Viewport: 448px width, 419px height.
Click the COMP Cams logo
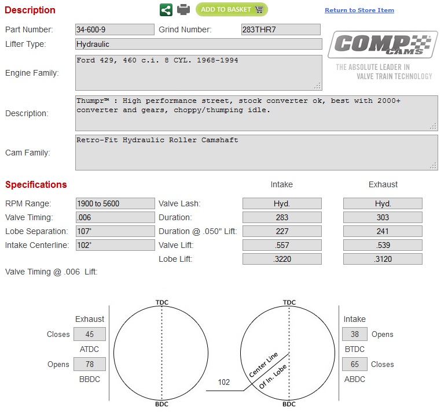click(383, 45)
